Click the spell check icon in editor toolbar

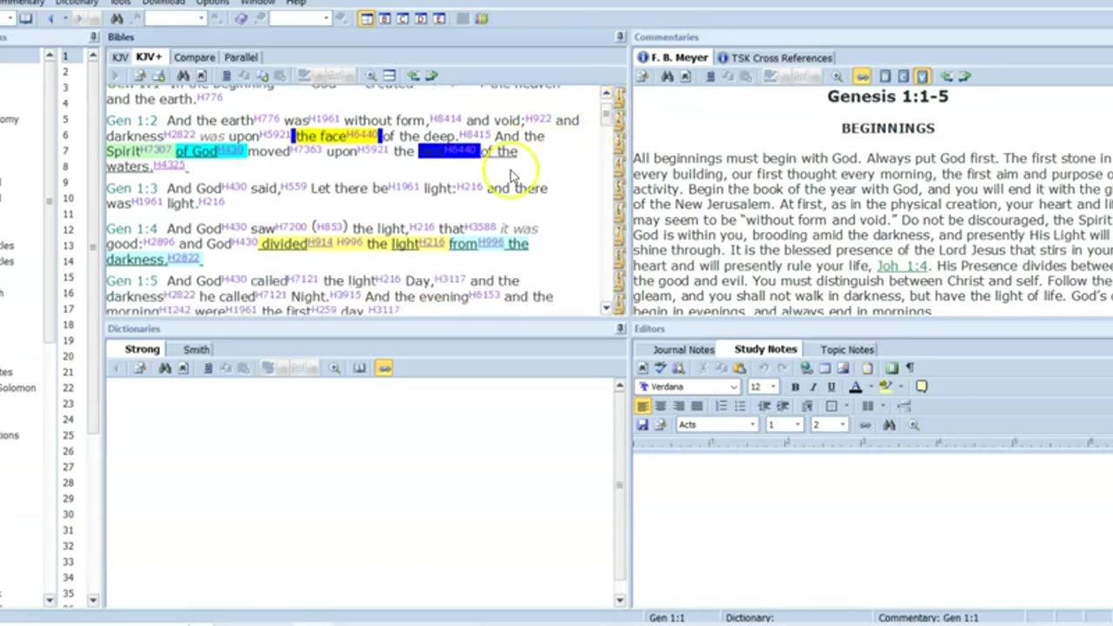click(660, 368)
